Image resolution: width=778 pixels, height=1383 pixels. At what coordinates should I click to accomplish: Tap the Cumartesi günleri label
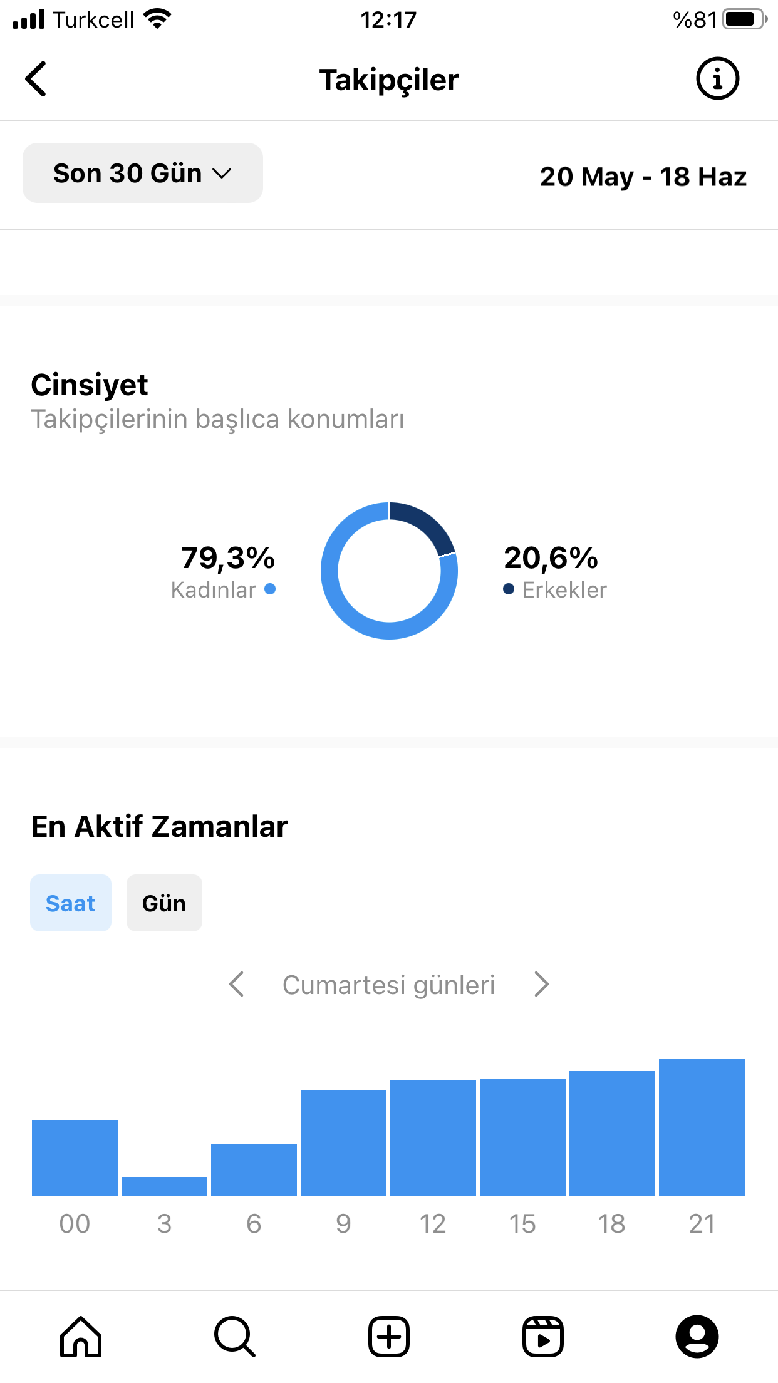tap(389, 985)
